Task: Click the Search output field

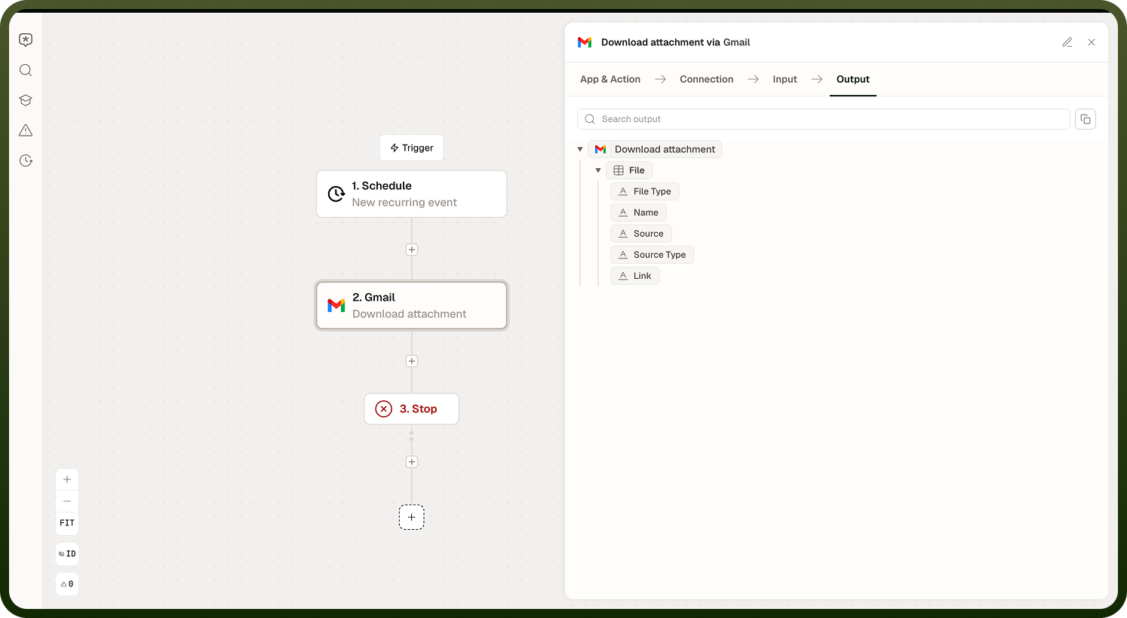Action: 824,119
